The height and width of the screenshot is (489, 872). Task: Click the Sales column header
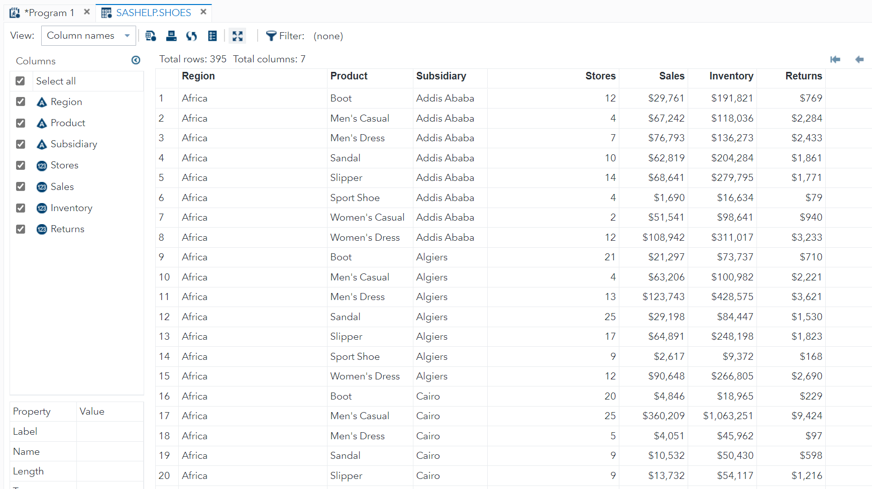tap(672, 76)
